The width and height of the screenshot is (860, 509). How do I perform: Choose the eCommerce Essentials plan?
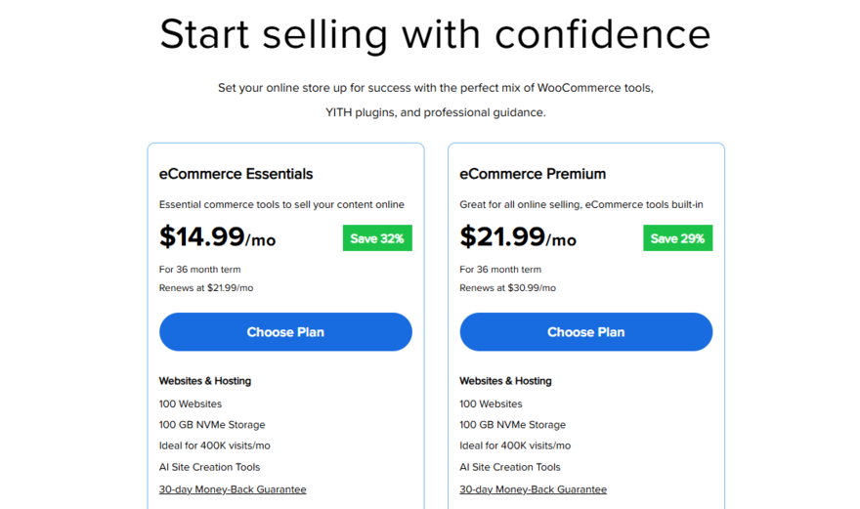285,332
